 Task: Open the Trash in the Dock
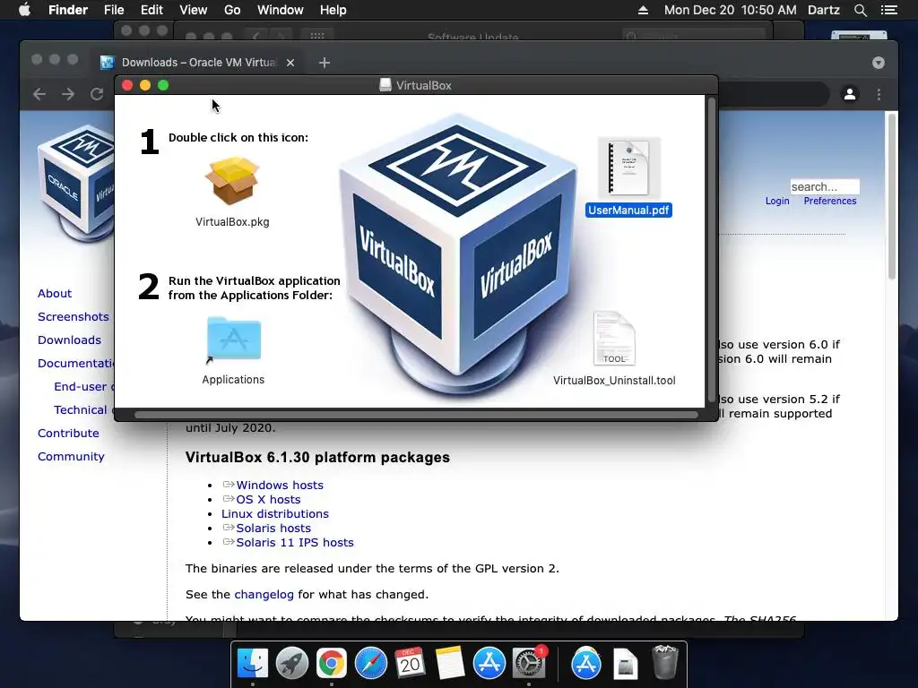(x=665, y=662)
